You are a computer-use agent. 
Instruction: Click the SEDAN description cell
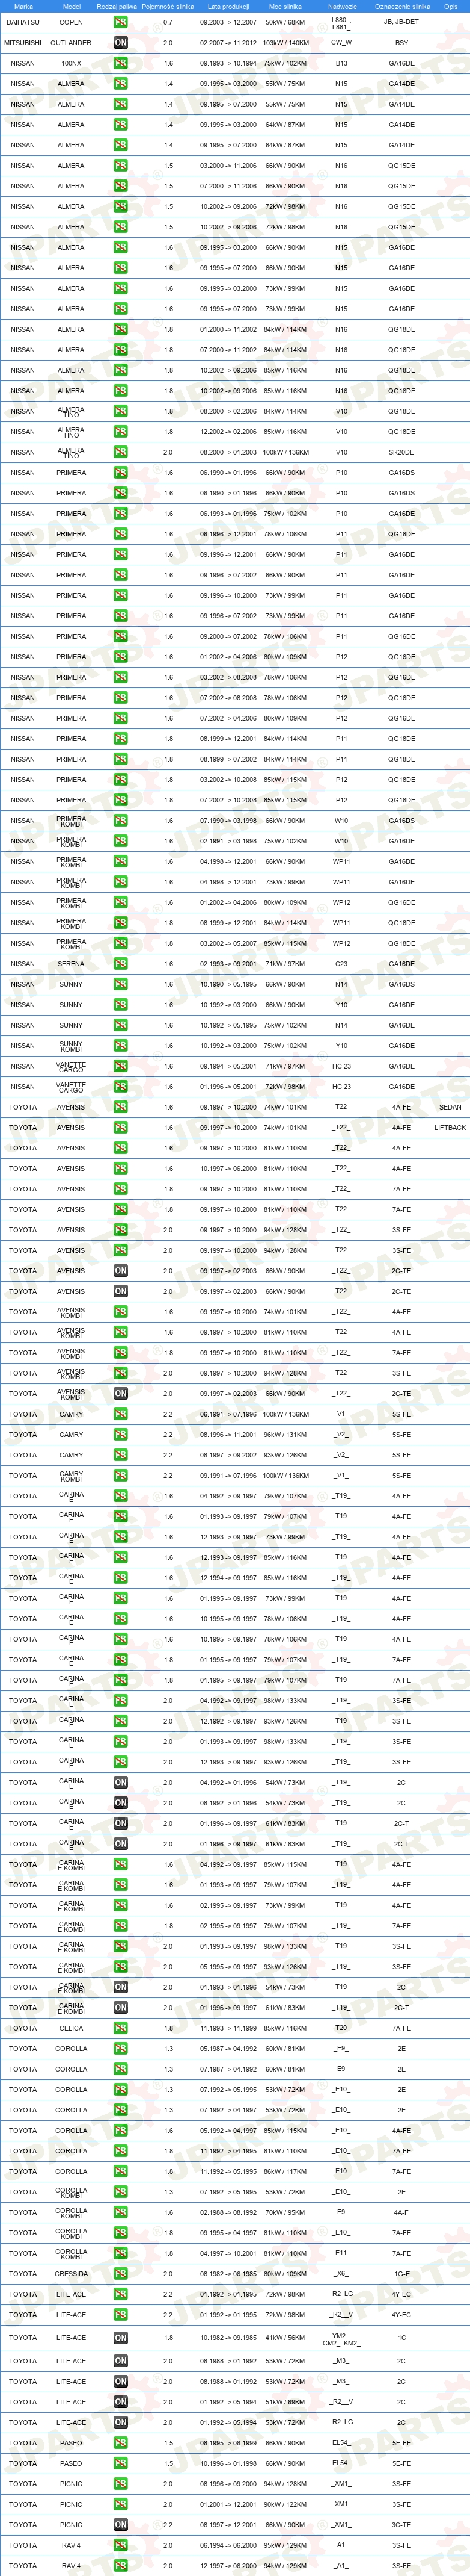click(450, 1107)
